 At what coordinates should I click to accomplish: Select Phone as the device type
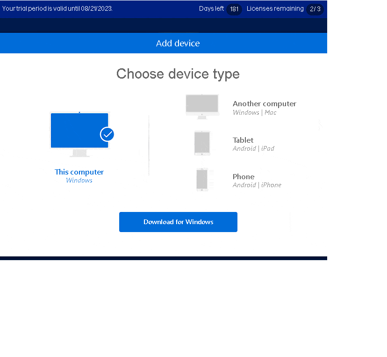[x=243, y=176]
